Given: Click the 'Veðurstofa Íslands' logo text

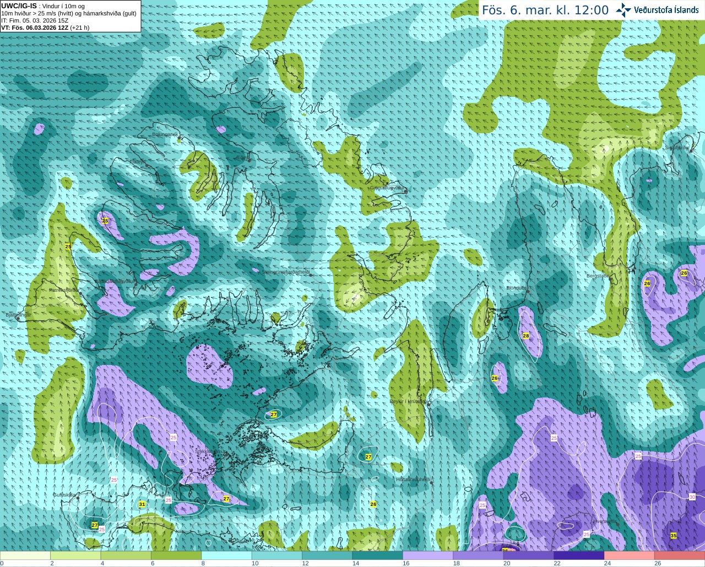Looking at the screenshot, I should pos(666,10).
